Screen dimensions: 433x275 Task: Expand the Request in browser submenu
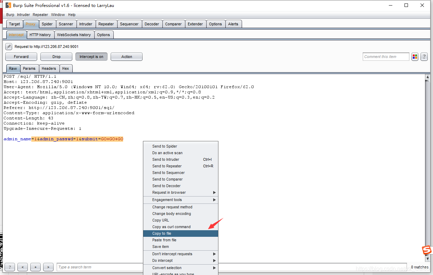[x=181, y=192]
